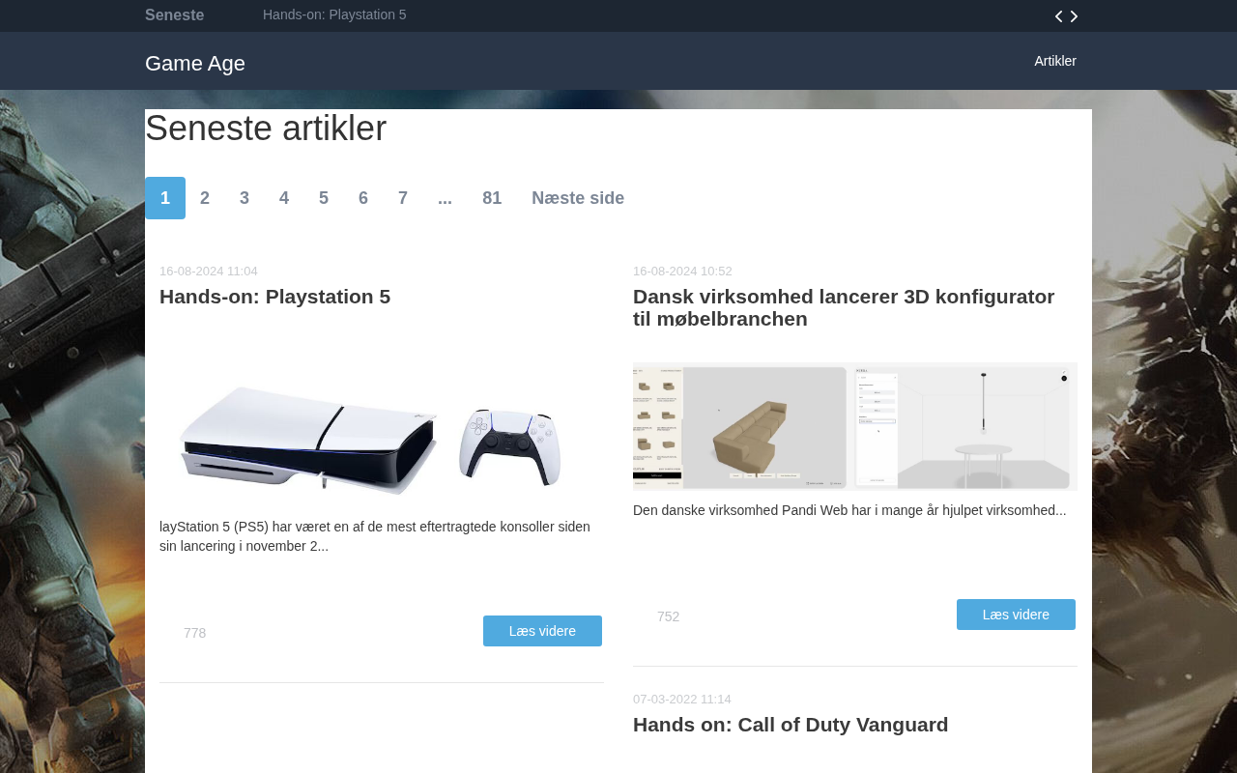Go to last page 81
Viewport: 1237px width, 773px height.
tap(492, 198)
